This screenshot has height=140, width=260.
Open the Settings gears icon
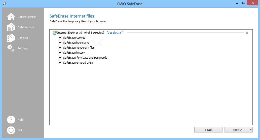(x=11, y=48)
